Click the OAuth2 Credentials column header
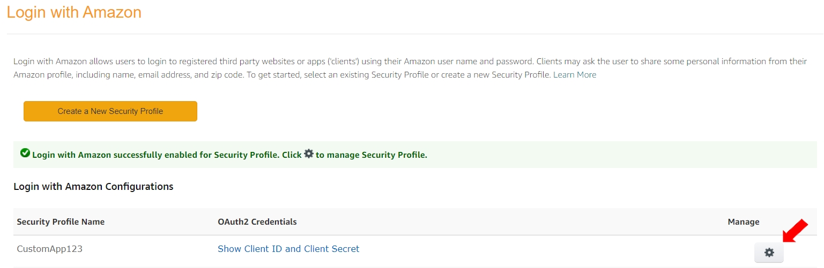The image size is (824, 268). tap(257, 221)
